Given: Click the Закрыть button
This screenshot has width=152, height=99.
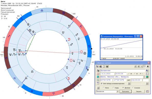Looking at the screenshot, I should pos(139,91).
